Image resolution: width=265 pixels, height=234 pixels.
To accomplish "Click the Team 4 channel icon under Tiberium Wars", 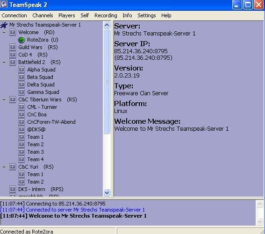I will (21, 159).
